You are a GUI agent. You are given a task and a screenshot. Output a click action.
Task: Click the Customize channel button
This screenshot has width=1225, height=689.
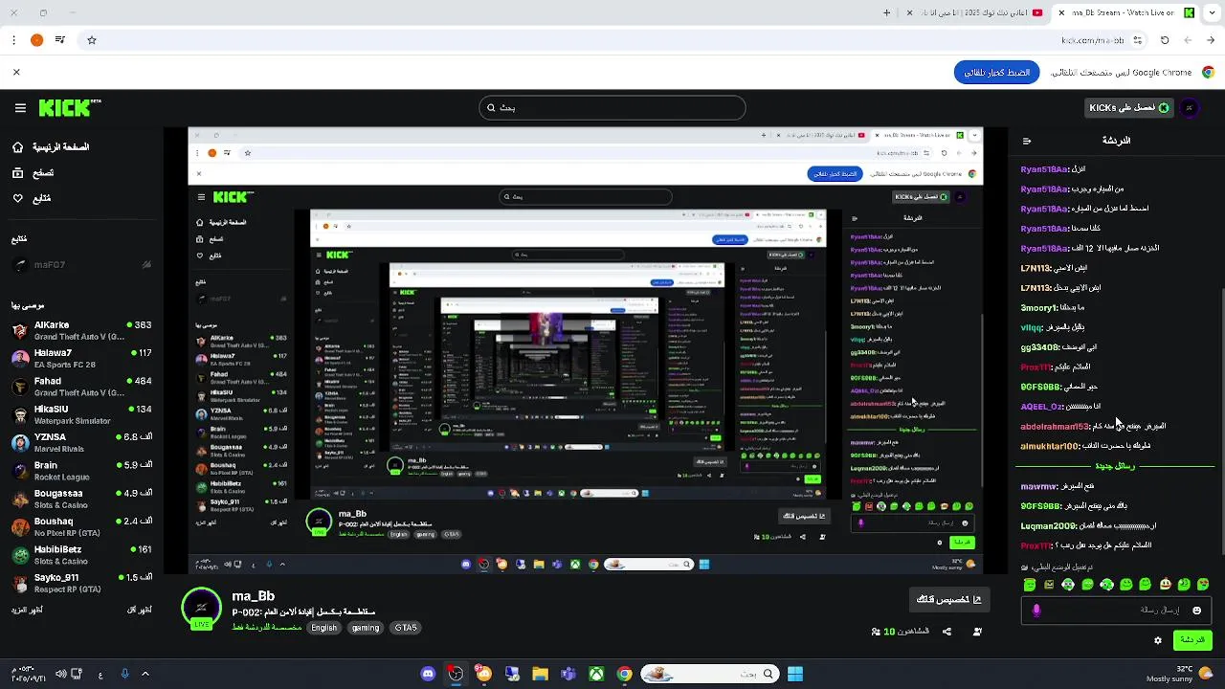pos(949,599)
